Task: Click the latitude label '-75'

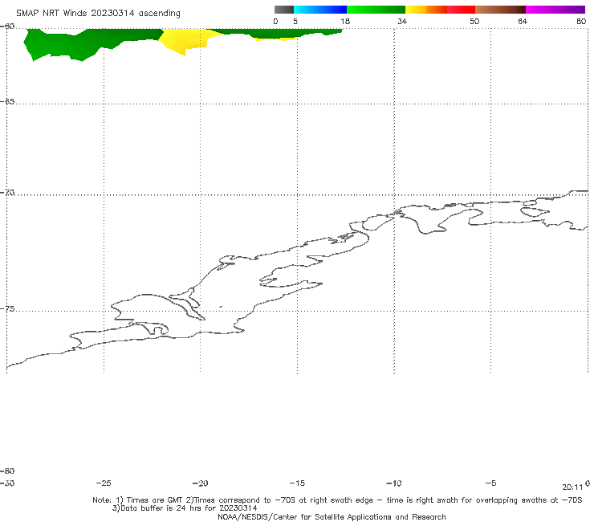Action: [7, 309]
